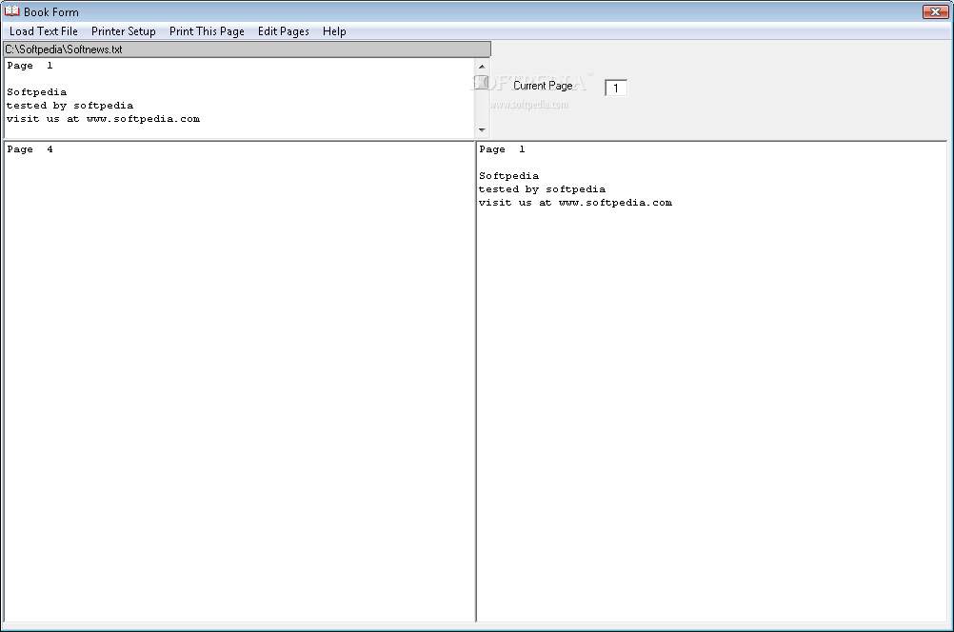This screenshot has height=632, width=954.
Task: Click 'Page 1' heading in right page pane
Action: [502, 149]
